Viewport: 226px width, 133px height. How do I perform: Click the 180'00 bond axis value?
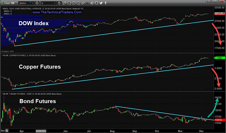click(218, 110)
